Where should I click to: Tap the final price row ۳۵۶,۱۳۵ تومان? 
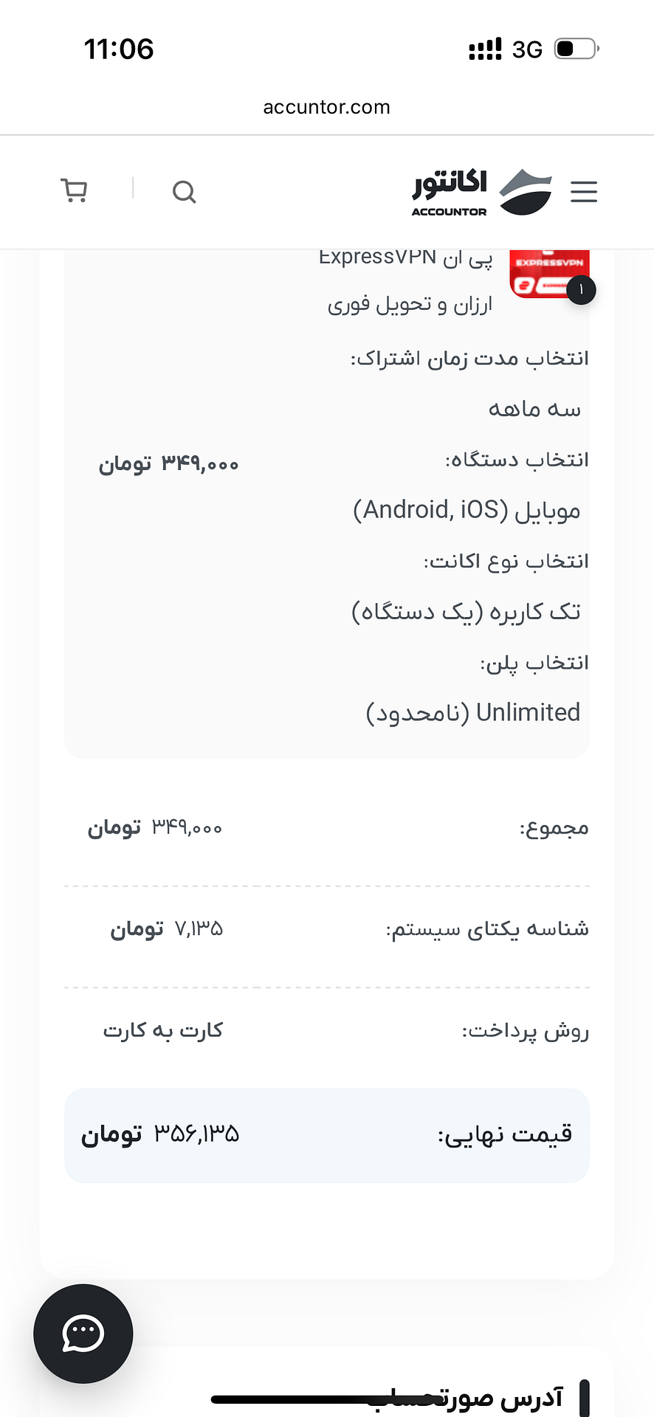(x=327, y=1135)
